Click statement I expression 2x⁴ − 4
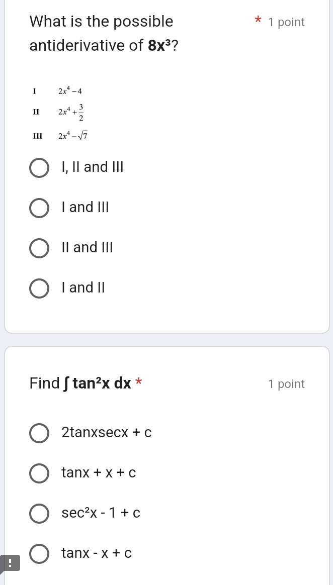This screenshot has width=333, height=585. point(70,91)
